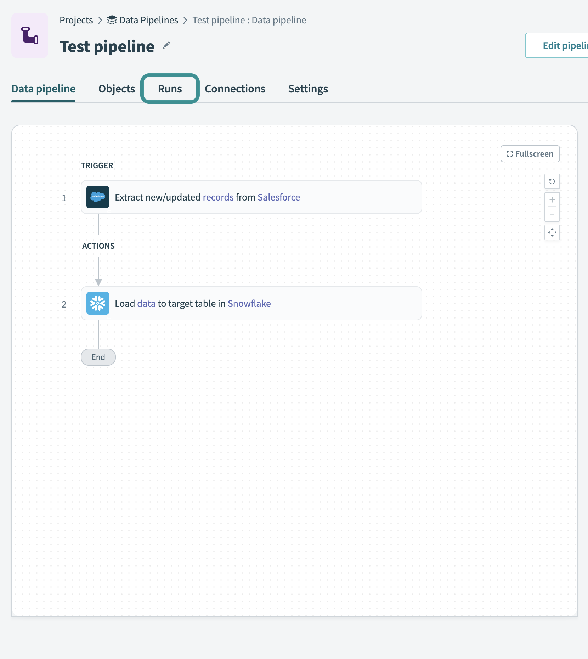Click the Data Pipelines stack icon in breadcrumb
Screen dimensions: 588x659
tap(112, 20)
